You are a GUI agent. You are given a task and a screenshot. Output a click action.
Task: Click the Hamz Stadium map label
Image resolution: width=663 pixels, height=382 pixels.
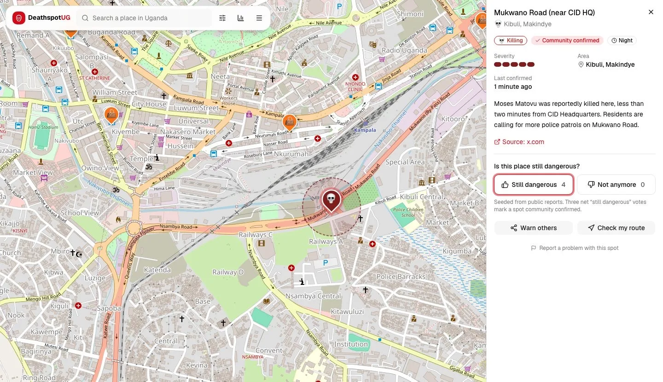tap(43, 127)
